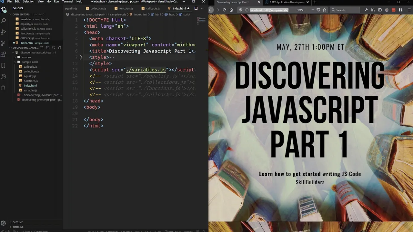Click New Folder icon in workspace header
This screenshot has width=413, height=232.
coord(48,48)
